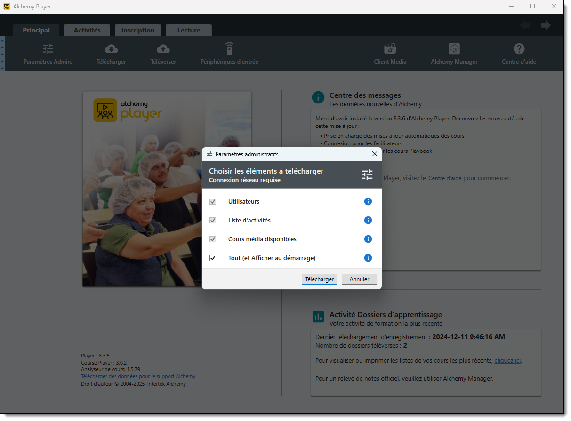
Task: Show info for Liste d'activités option
Action: tap(368, 220)
